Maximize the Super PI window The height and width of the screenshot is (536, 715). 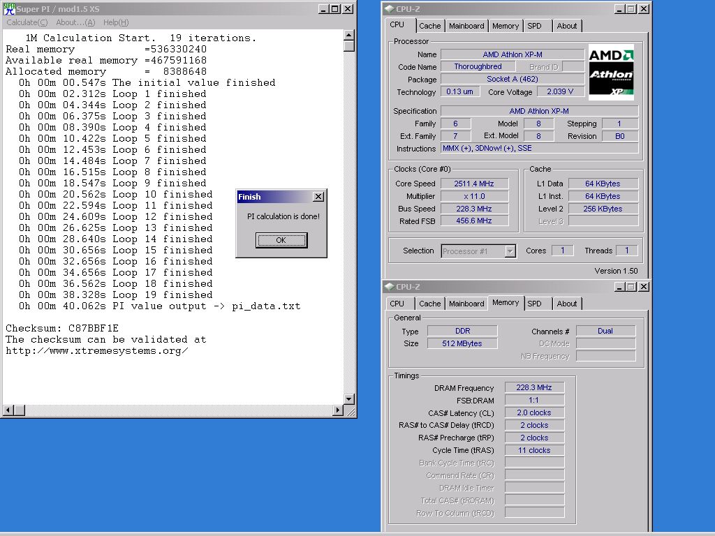point(335,8)
